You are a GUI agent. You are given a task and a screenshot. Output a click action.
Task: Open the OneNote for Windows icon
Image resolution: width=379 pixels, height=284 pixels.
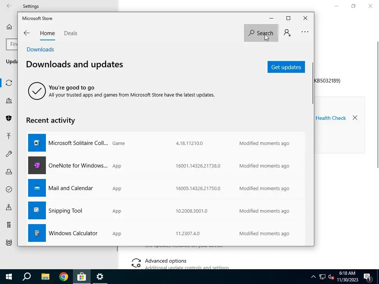point(37,165)
